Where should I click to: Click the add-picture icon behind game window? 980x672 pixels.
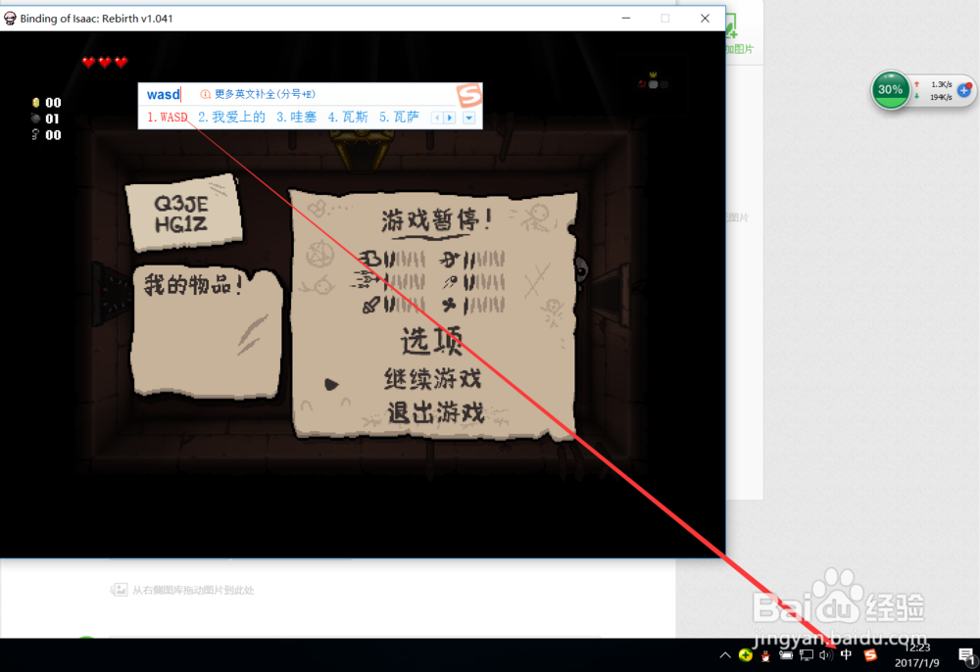732,27
